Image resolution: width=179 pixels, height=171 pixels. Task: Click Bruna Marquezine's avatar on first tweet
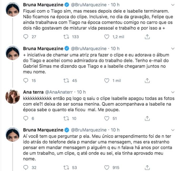click(x=13, y=9)
